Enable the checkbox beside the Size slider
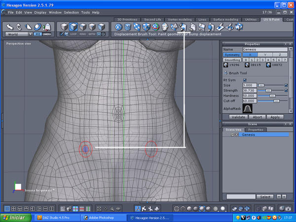The image size is (296, 222). pos(286,85)
